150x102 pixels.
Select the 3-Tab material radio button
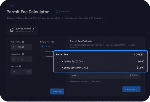pos(42,46)
